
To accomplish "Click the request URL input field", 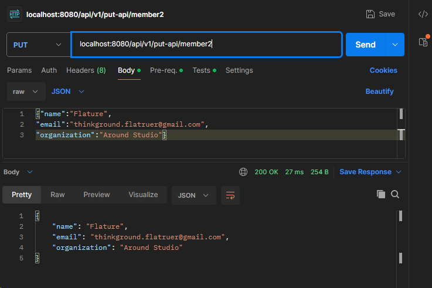I will coord(206,45).
